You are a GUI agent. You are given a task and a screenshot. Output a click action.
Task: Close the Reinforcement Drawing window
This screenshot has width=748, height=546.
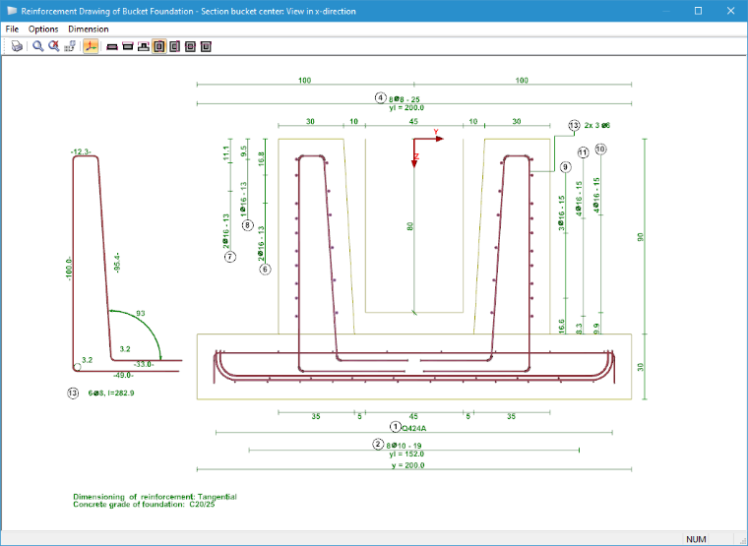coord(730,11)
